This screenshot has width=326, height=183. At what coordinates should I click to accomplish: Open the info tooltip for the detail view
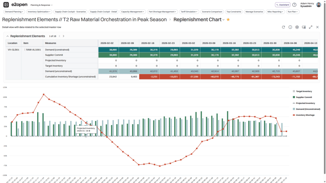point(290,27)
